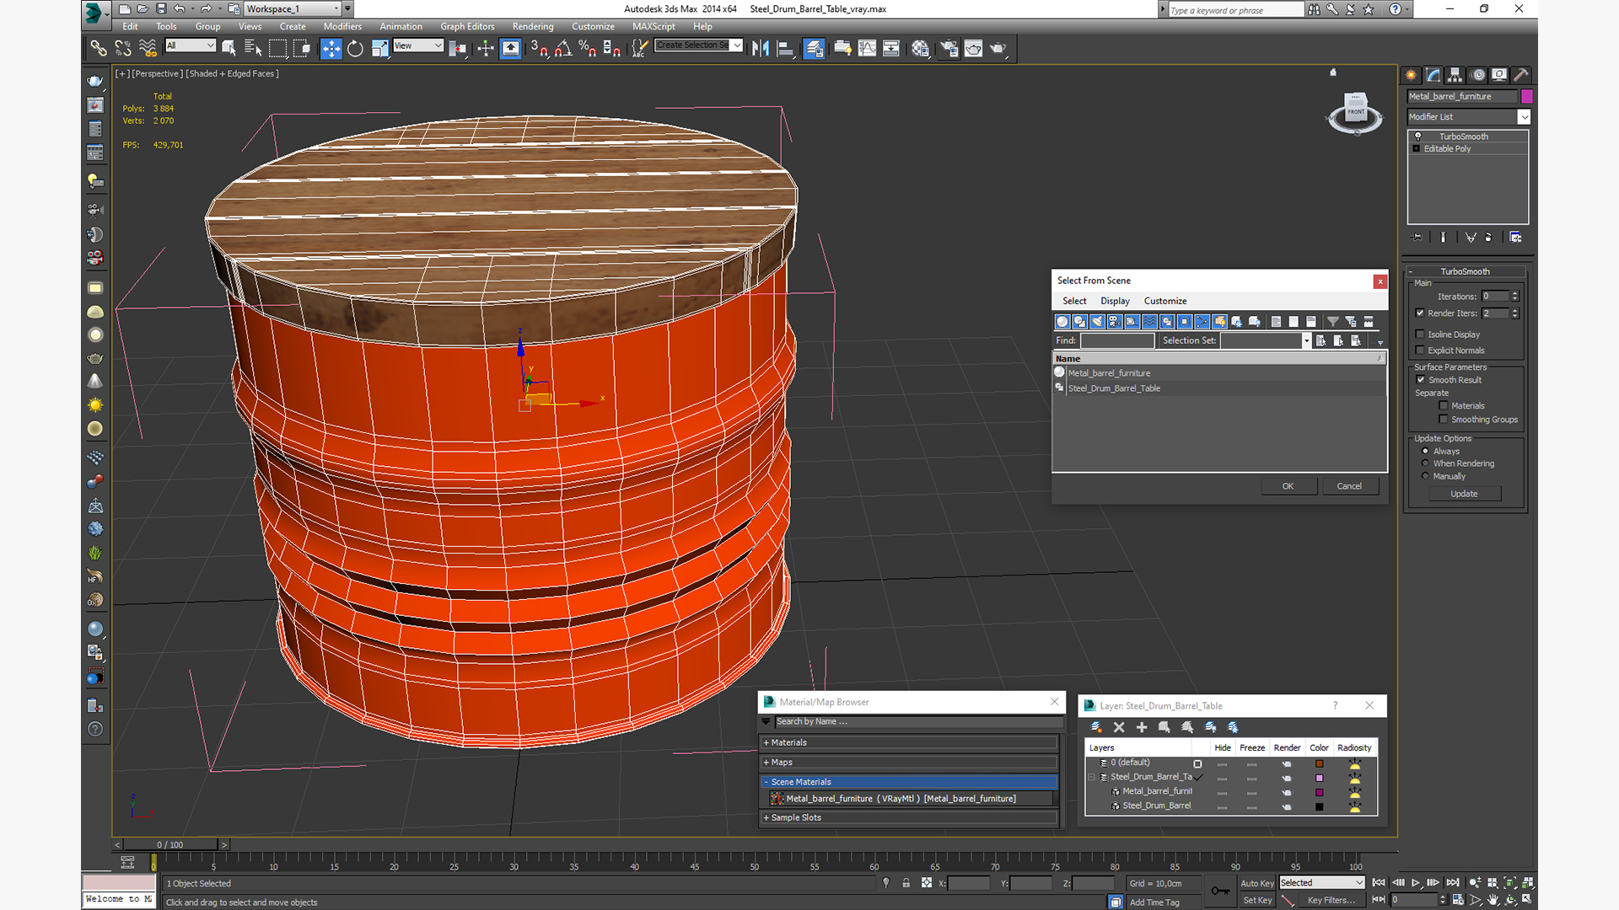Enable Isoline Display checkbox
The width and height of the screenshot is (1619, 910).
click(x=1420, y=335)
